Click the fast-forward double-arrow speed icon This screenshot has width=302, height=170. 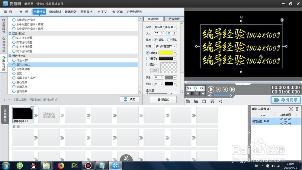pos(203,93)
